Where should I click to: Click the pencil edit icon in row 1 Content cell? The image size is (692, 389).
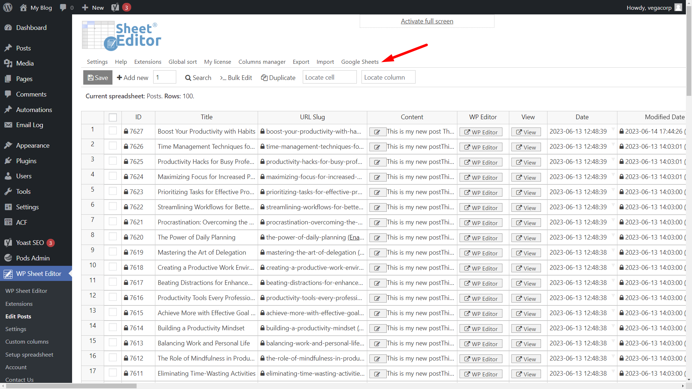377,132
